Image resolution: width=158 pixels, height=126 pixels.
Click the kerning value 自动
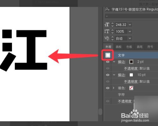pyautogui.click(x=121, y=38)
